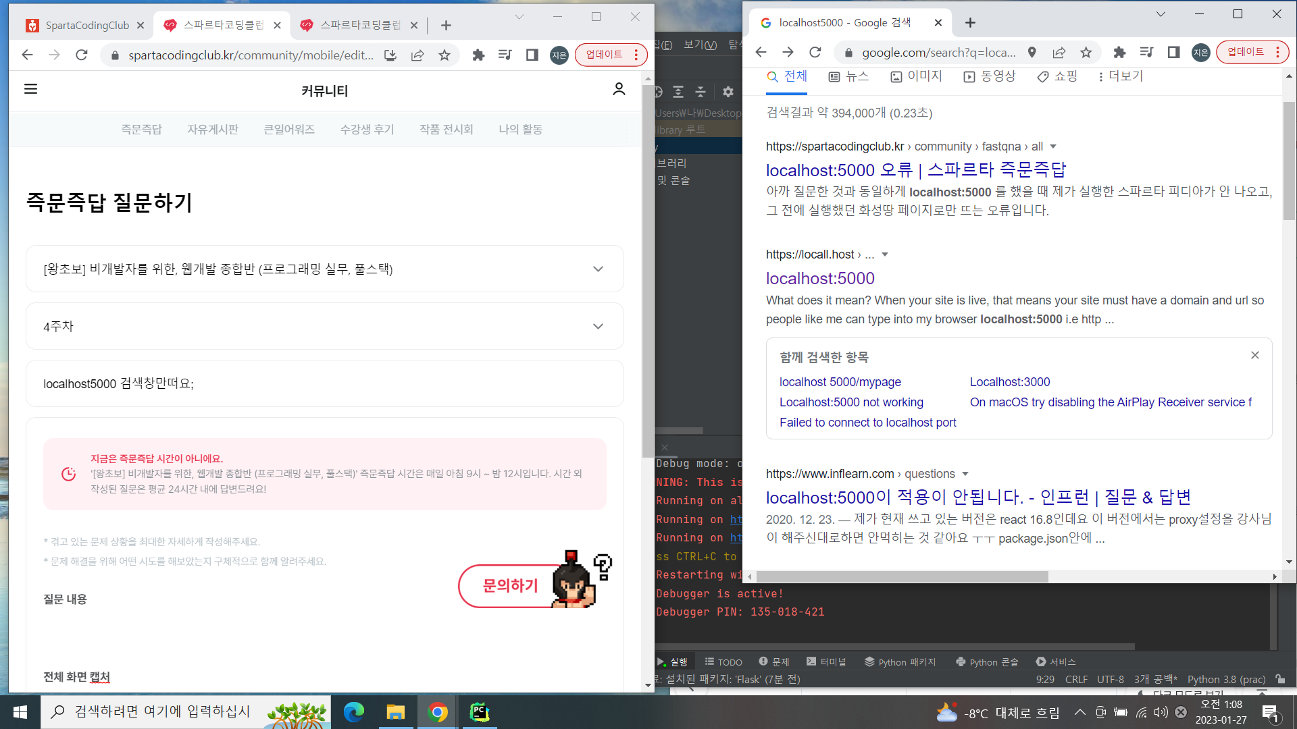The width and height of the screenshot is (1297, 729).
Task: Open inflearn localhost:5000 질문 result
Action: [x=977, y=497]
